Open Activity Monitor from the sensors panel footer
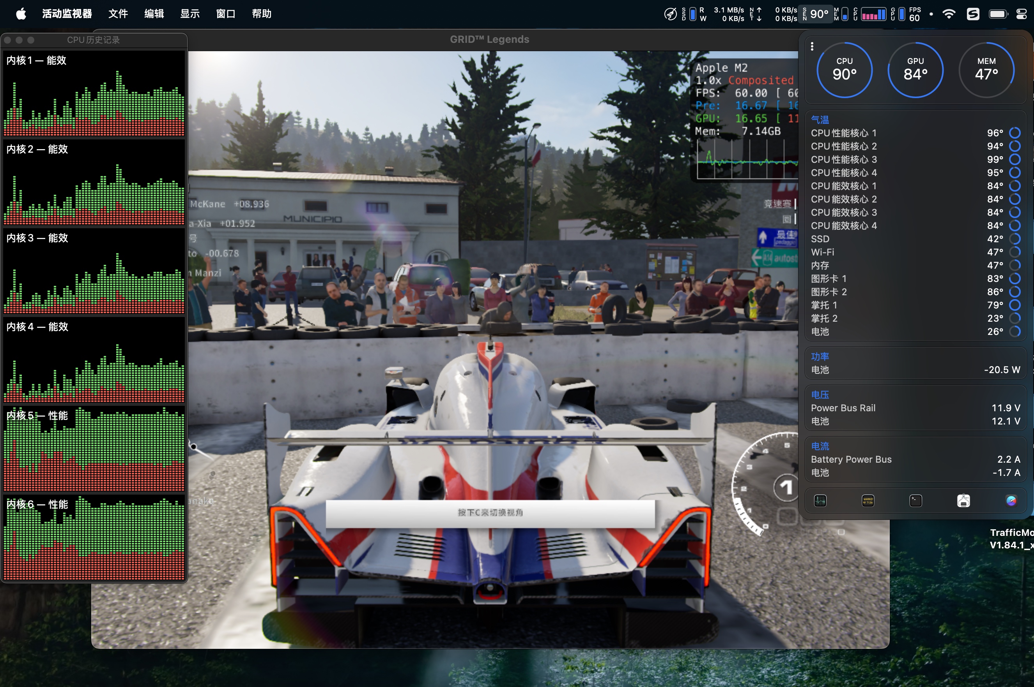Image resolution: width=1034 pixels, height=687 pixels. [820, 500]
